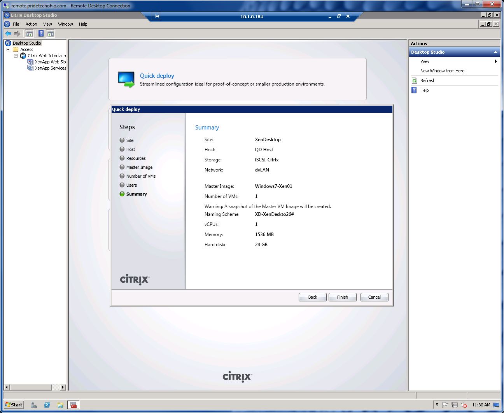Image resolution: width=504 pixels, height=413 pixels.
Task: Click the 11:30 AM taskbar clock
Action: (x=481, y=405)
